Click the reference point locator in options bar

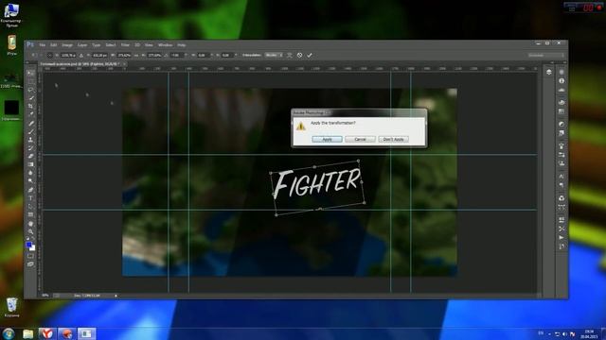(x=49, y=55)
